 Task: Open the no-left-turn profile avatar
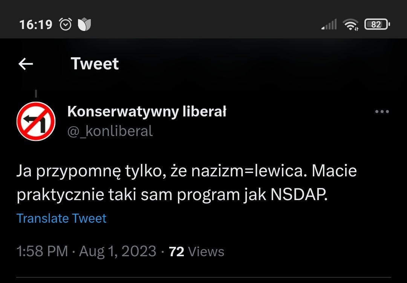point(36,121)
